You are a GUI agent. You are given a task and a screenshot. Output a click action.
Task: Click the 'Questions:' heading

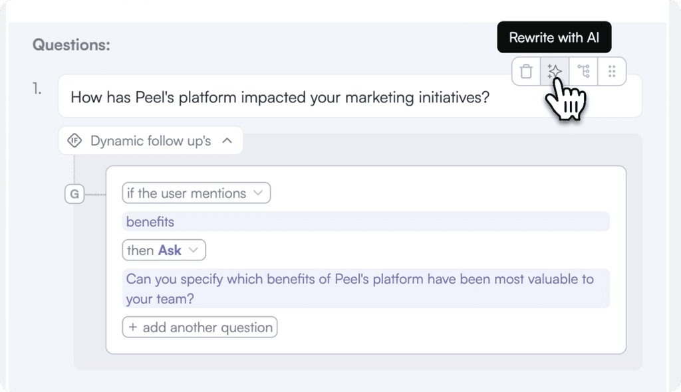71,45
